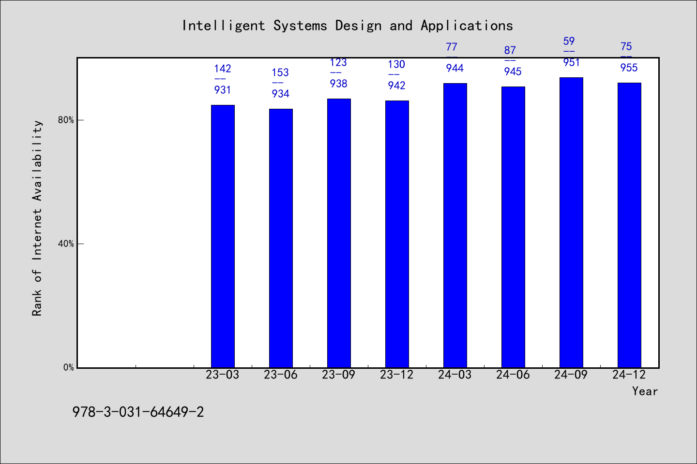
Task: Click the x-axis label '23-03'
Action: tap(223, 375)
